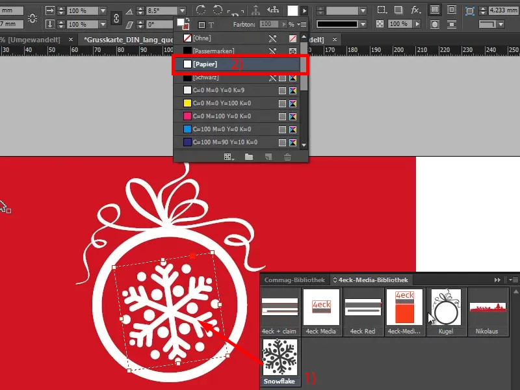Open the black stroke style dropdown
Image resolution: width=520 pixels, height=390 pixels.
(363, 24)
